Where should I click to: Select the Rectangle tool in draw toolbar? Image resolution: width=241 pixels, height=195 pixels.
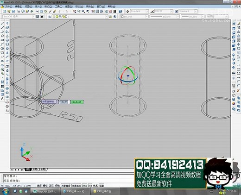pyautogui.click(x=2, y=40)
